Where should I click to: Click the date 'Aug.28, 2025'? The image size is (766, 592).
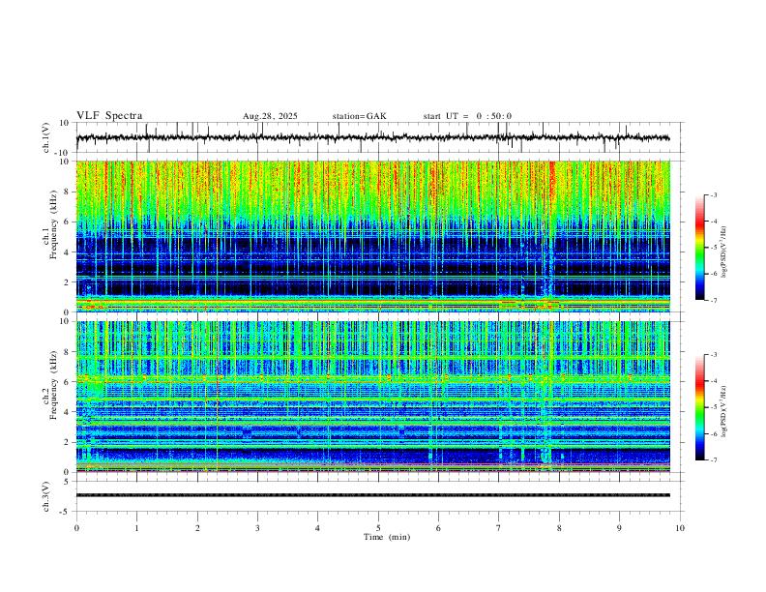(x=270, y=116)
